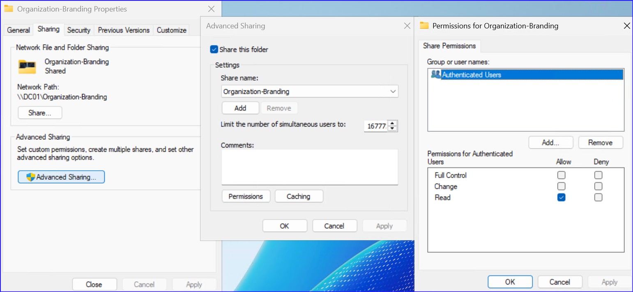Switch to the Security tab
The image size is (633, 292).
pyautogui.click(x=78, y=30)
